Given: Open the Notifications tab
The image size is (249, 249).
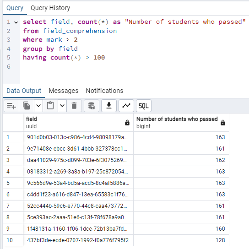Looking at the screenshot, I should coord(104,91).
